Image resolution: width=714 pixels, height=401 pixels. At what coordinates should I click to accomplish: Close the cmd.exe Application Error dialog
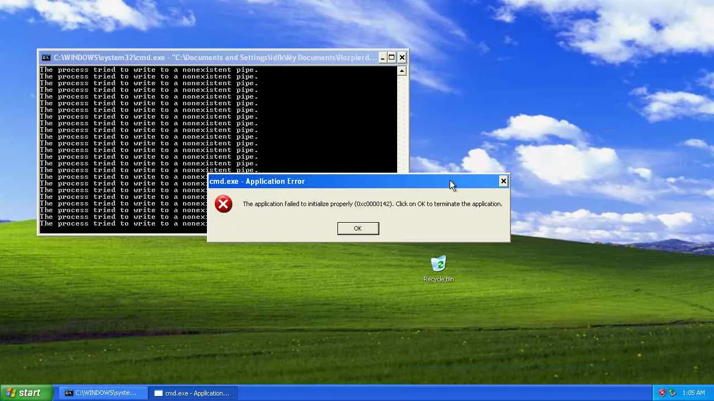(x=503, y=181)
